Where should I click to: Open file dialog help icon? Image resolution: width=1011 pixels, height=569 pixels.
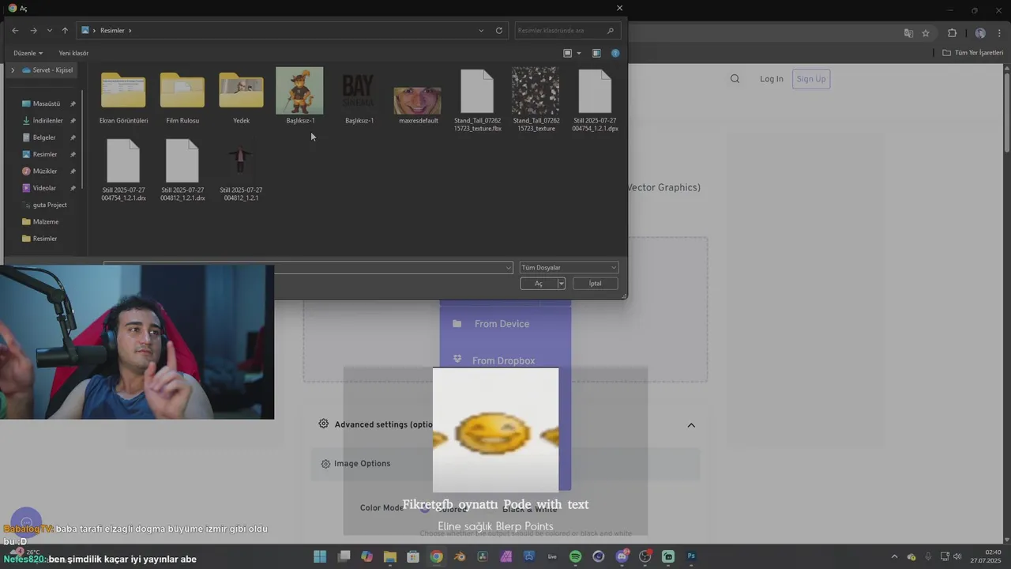click(x=615, y=53)
